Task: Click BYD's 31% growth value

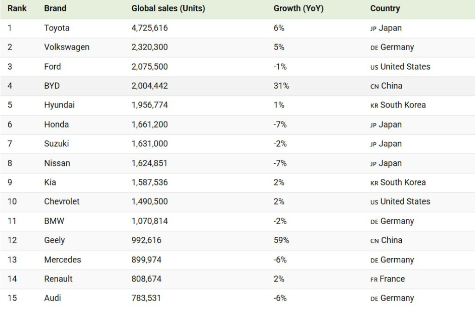Action: click(x=281, y=86)
